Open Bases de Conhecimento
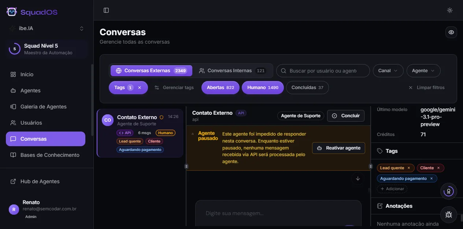This screenshot has height=229, width=463. [x=45, y=155]
